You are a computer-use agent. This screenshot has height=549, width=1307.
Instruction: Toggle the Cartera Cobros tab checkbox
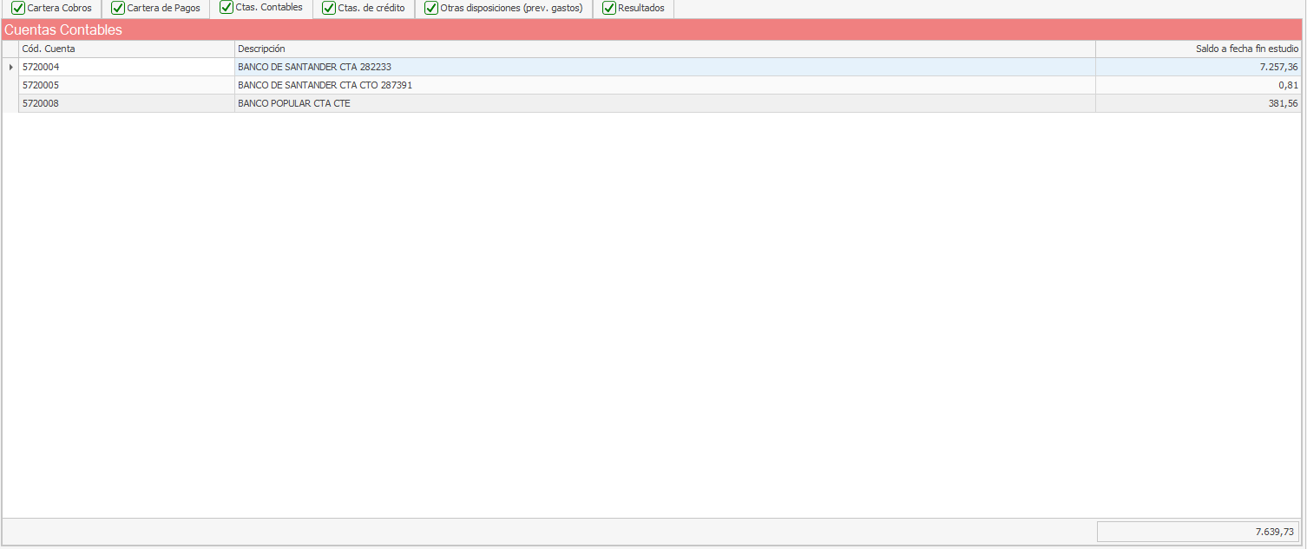pyautogui.click(x=18, y=8)
